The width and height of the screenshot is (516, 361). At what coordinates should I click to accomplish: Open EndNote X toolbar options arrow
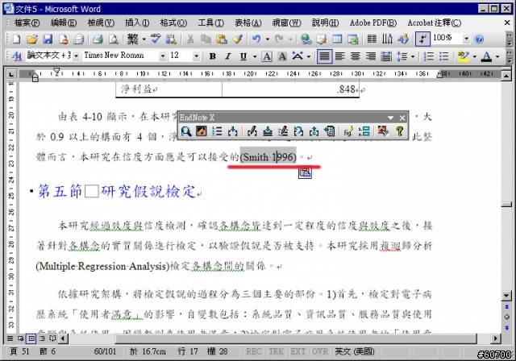tap(390, 118)
